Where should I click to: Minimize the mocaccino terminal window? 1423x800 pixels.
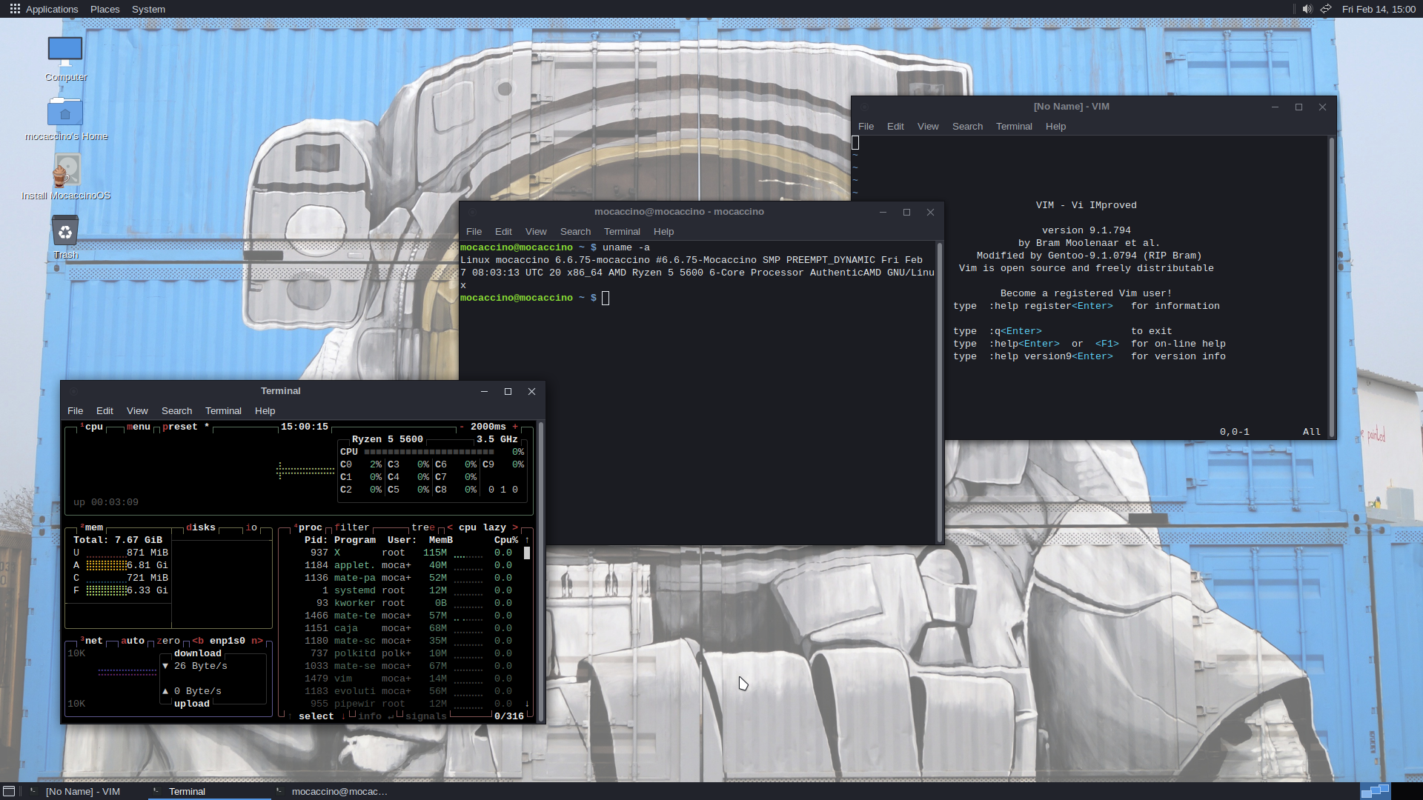click(x=883, y=212)
